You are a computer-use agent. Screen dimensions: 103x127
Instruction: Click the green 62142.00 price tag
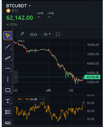pos(92,77)
